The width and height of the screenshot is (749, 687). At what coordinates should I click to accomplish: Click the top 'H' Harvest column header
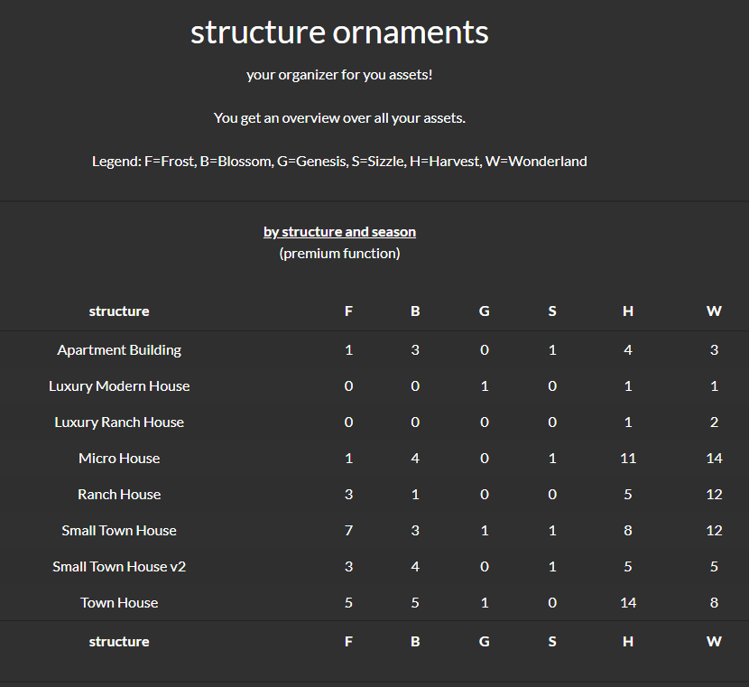pyautogui.click(x=628, y=311)
